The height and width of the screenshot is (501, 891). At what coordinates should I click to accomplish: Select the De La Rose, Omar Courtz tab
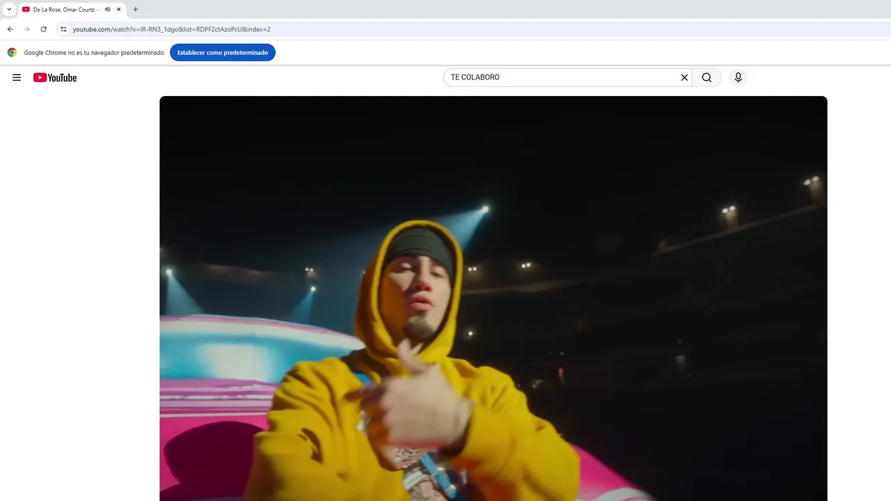(72, 10)
